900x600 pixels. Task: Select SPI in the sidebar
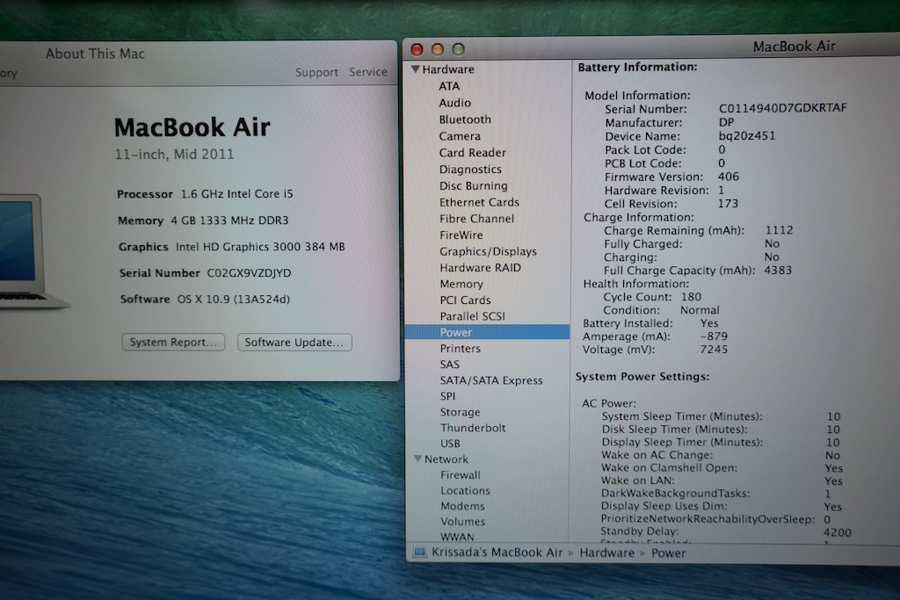click(x=447, y=396)
